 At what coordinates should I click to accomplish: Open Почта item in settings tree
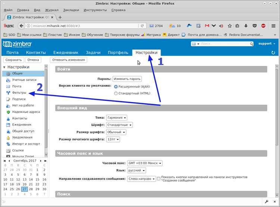pyautogui.click(x=16, y=86)
